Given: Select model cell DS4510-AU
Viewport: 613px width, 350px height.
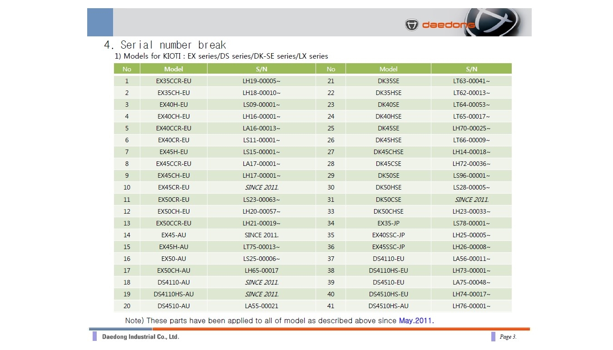Looking at the screenshot, I should point(173,306).
